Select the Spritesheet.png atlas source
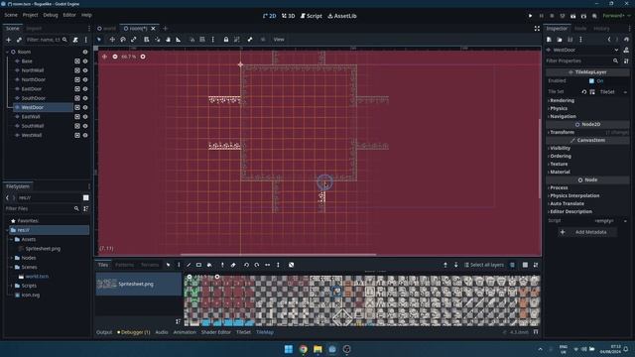 (139, 285)
